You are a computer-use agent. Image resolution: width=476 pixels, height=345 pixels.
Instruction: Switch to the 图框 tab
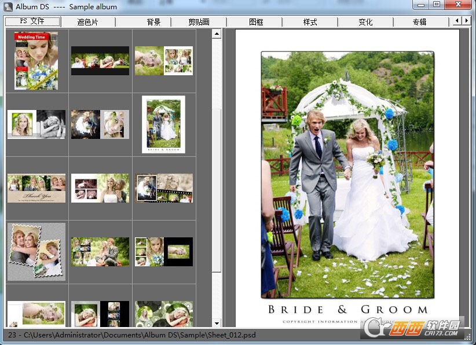pos(255,22)
